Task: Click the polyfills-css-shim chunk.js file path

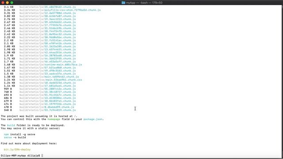Action: point(60,10)
